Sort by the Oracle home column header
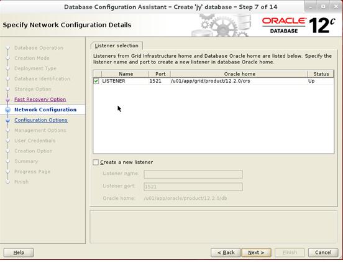This screenshot has height=262, width=343. coord(239,74)
